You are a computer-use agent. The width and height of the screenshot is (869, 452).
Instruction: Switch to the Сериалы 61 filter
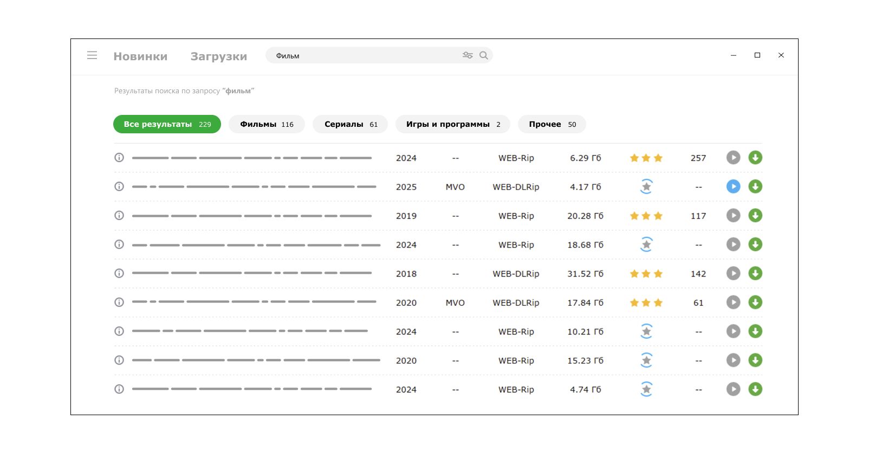tap(351, 124)
